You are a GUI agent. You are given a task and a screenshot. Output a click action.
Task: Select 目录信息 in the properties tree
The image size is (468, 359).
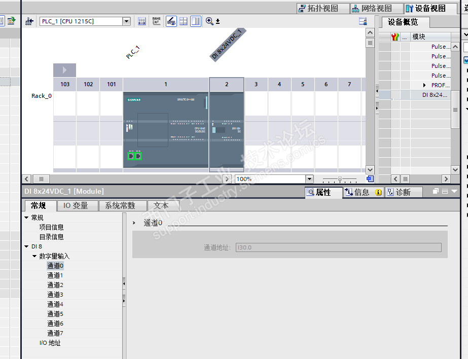point(51,237)
